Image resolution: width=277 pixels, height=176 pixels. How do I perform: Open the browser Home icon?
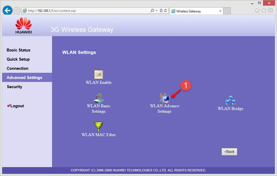[x=257, y=11]
